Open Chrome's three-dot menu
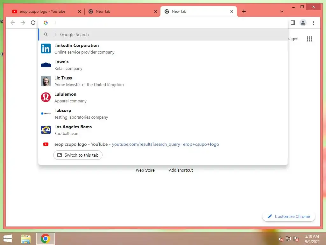 [x=313, y=23]
